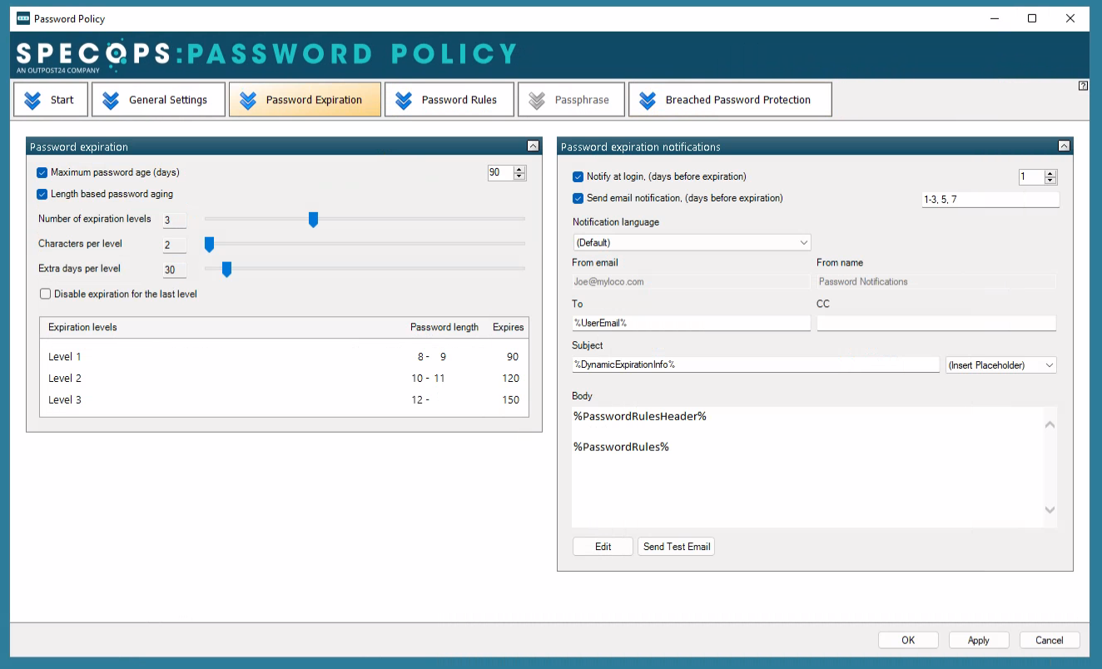The image size is (1102, 669).
Task: Open the Notification language dropdown
Action: pyautogui.click(x=692, y=243)
